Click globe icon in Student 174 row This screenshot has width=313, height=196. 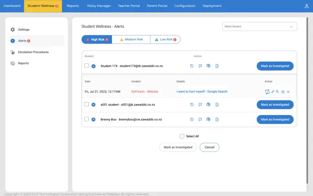208,66
